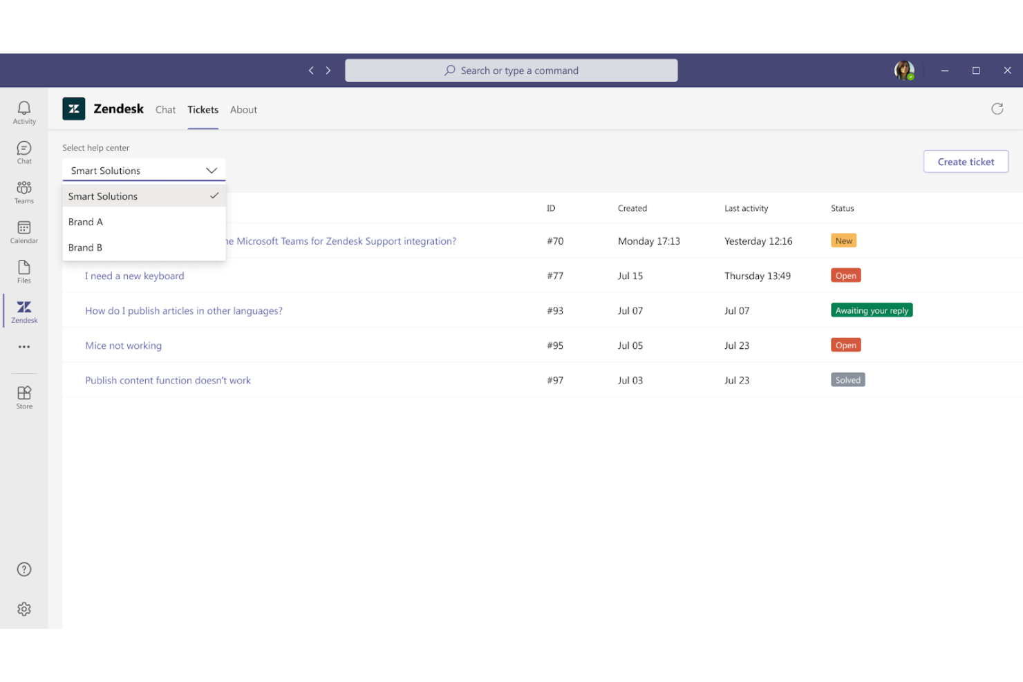The width and height of the screenshot is (1023, 682).
Task: Open the Help icon
Action: click(24, 569)
